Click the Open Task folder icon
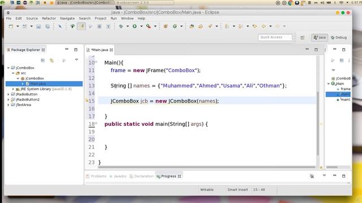Image resolution: width=362 pixels, height=203 pixels. pyautogui.click(x=201, y=27)
